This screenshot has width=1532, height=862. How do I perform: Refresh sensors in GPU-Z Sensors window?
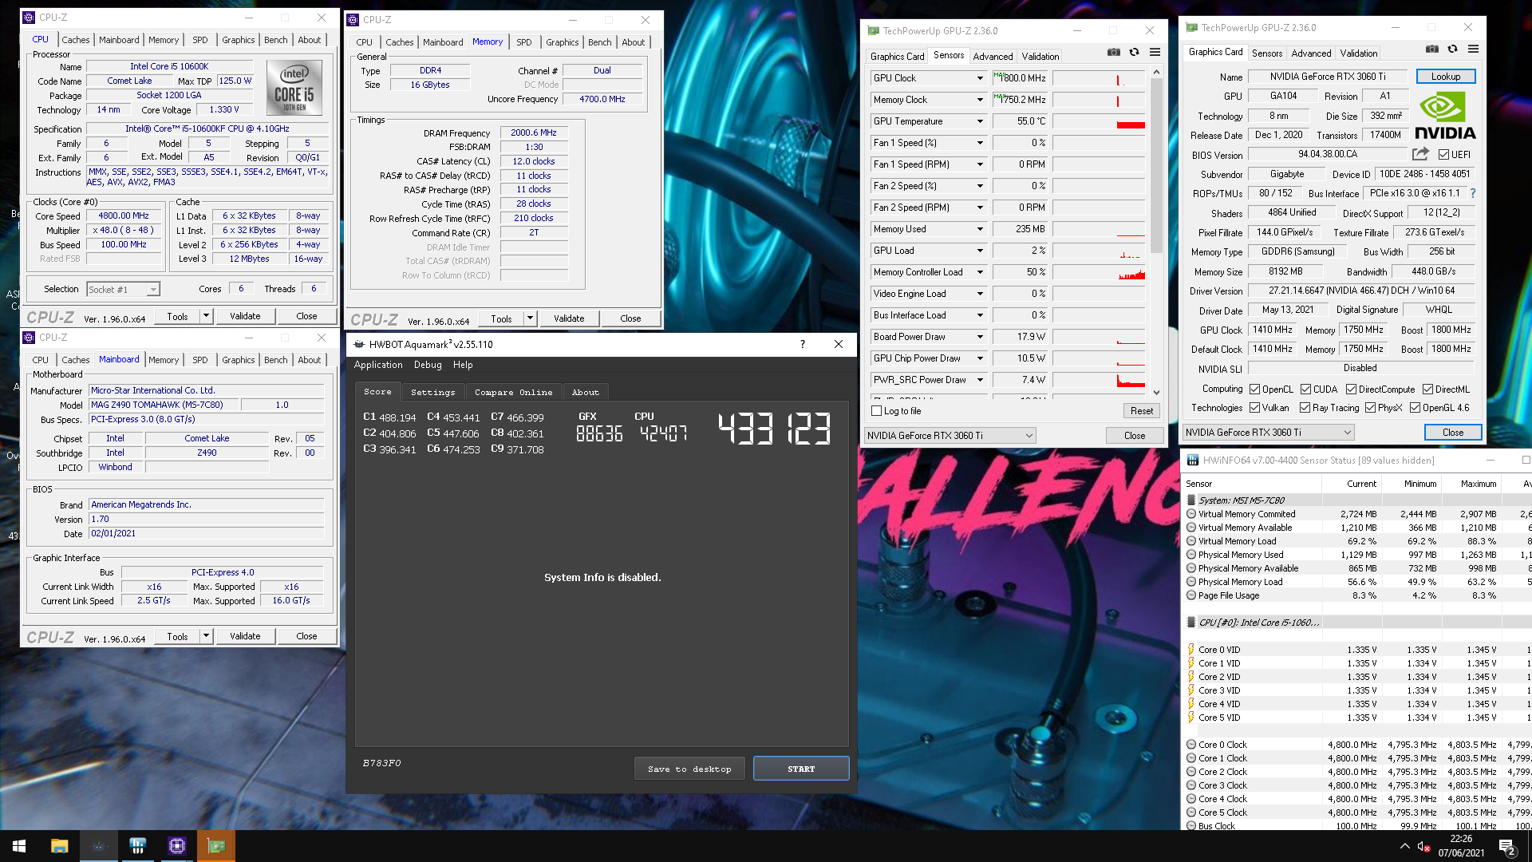[x=1134, y=52]
